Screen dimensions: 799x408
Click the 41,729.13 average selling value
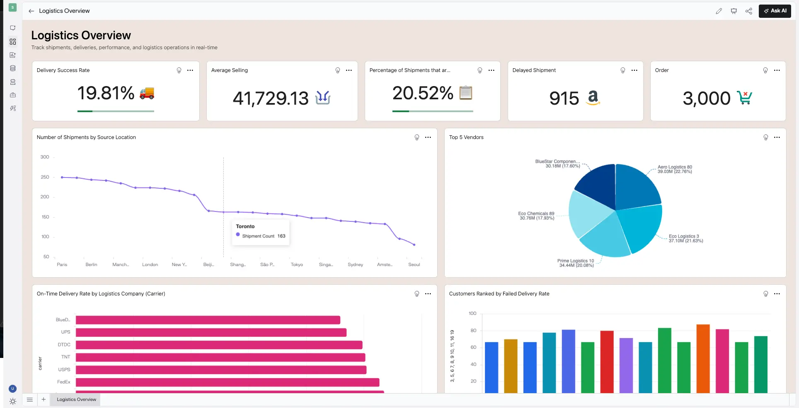pos(271,98)
